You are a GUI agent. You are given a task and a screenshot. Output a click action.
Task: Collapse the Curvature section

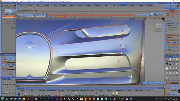tap(166, 32)
